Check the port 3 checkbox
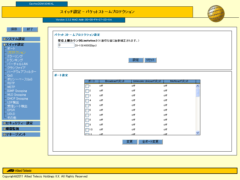Image resolution: width=240 pixels, height=180 pixels. (87, 96)
